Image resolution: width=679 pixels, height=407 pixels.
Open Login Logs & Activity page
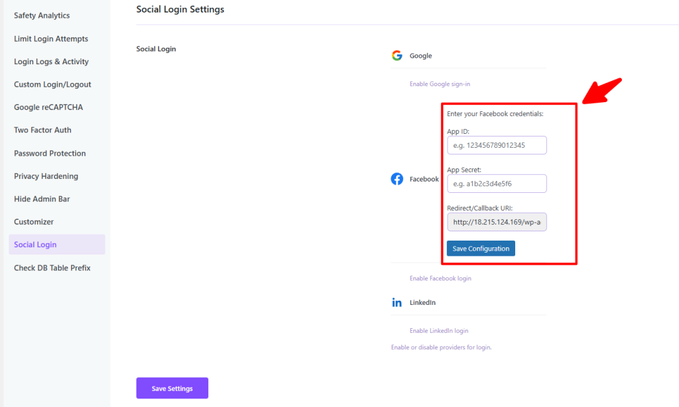coord(51,62)
